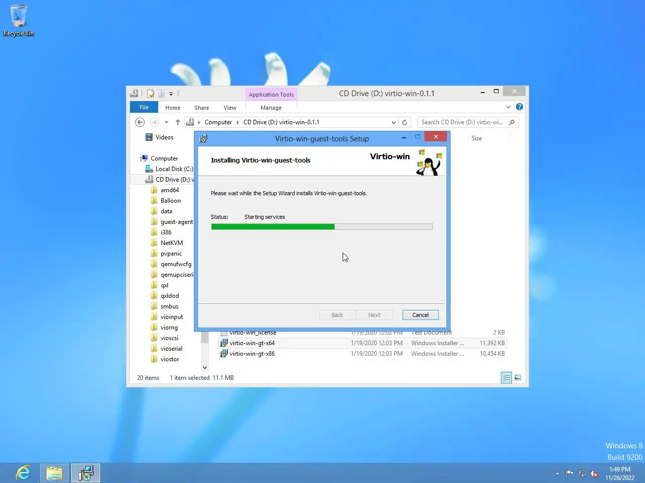The image size is (645, 483).
Task: Show hidden tray icons arrow
Action: click(557, 473)
